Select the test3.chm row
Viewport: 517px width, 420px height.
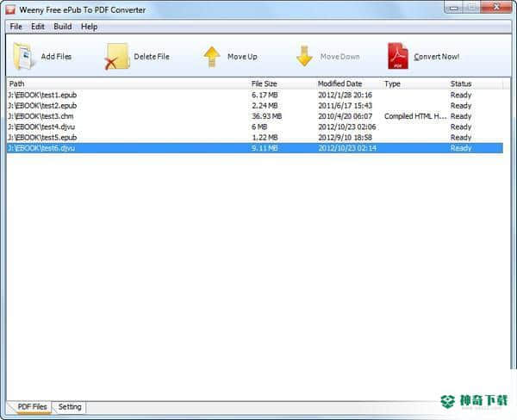(x=255, y=116)
